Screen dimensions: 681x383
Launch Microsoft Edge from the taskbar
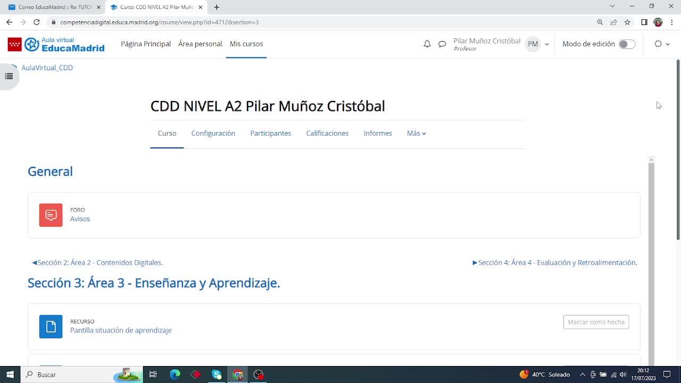coord(175,374)
